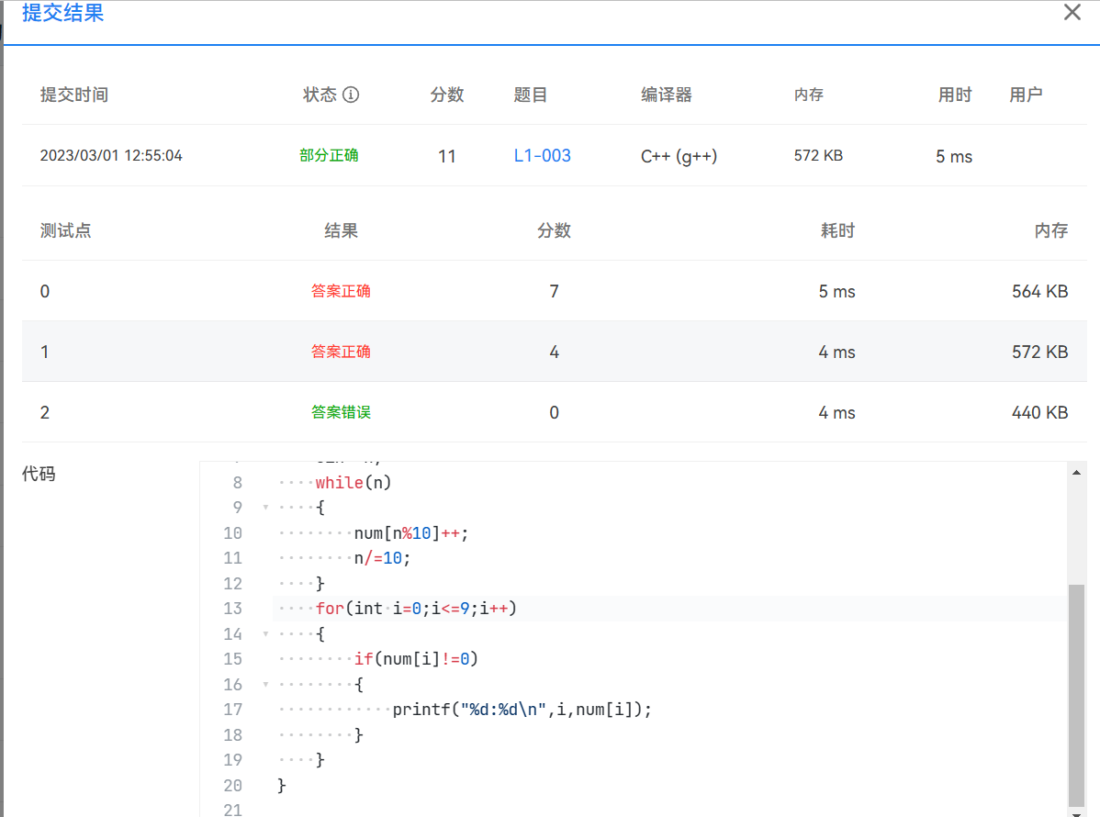1100x817 pixels.
Task: Click the green 答案错误 result for test point 2
Action: pyautogui.click(x=341, y=412)
